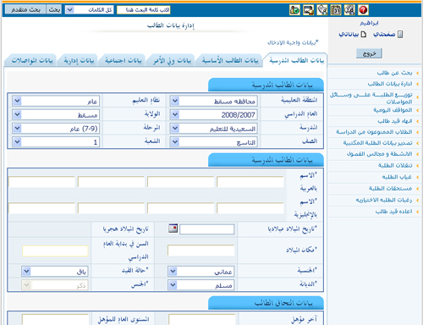Image resolution: width=423 pixels, height=325 pixels.
Task: Click the المستوى العام للمؤهل input field
Action: (x=55, y=320)
